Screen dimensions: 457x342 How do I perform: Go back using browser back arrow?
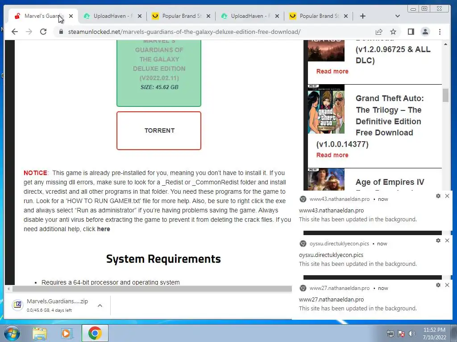click(x=15, y=32)
